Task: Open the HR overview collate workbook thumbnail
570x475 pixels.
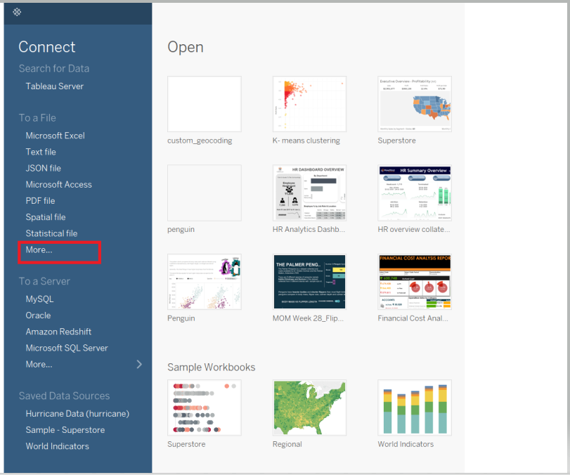Action: click(x=415, y=193)
